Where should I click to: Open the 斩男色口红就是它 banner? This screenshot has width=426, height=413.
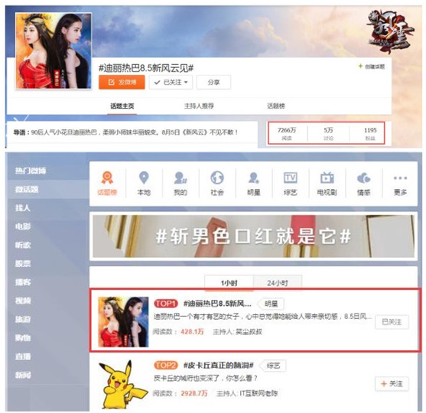(x=253, y=236)
